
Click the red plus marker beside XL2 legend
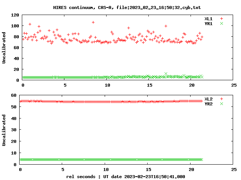pyautogui.click(x=221, y=99)
